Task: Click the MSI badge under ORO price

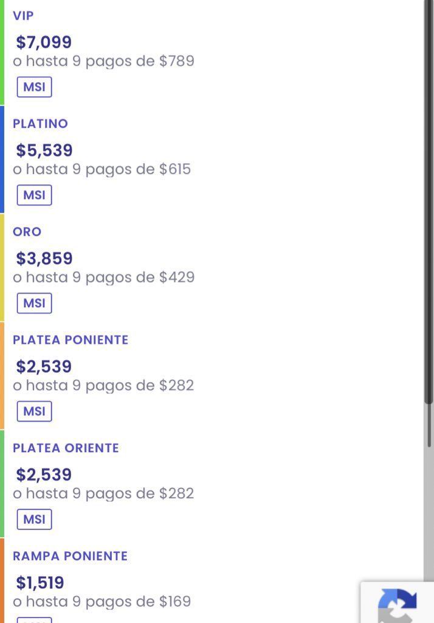Action: [34, 303]
